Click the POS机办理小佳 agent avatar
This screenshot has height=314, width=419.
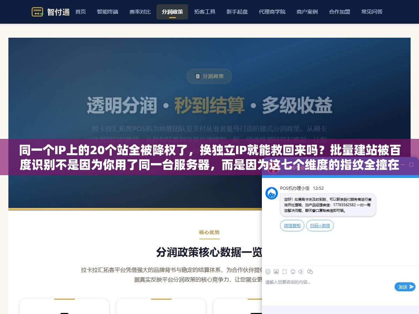pos(272,193)
